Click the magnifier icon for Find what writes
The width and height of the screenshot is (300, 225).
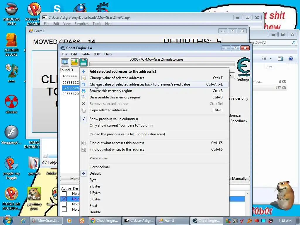point(83,149)
